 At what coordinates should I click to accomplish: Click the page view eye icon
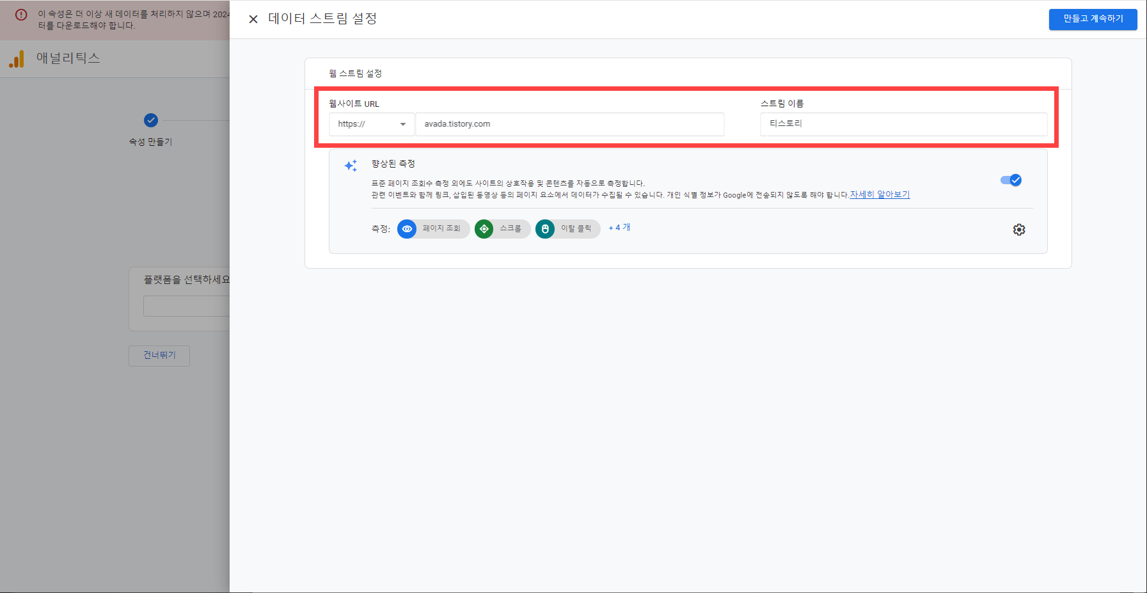tap(407, 229)
